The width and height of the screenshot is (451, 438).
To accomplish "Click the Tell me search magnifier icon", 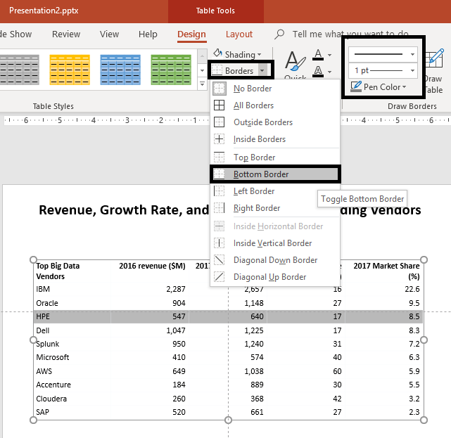I will [x=279, y=34].
